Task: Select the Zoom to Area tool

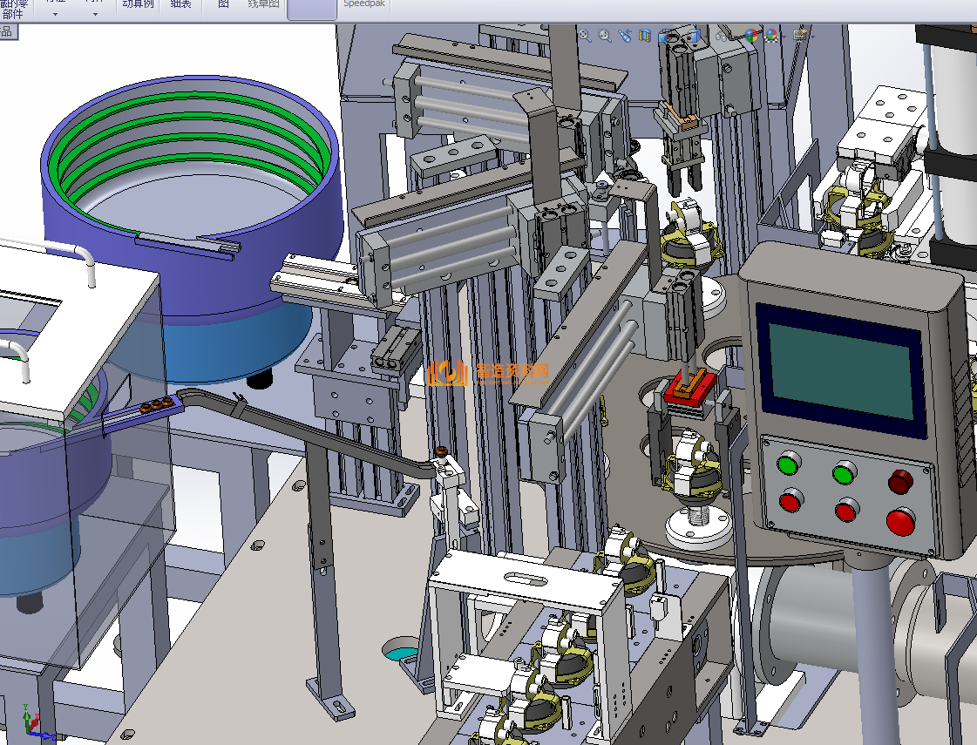Action: coord(605,36)
